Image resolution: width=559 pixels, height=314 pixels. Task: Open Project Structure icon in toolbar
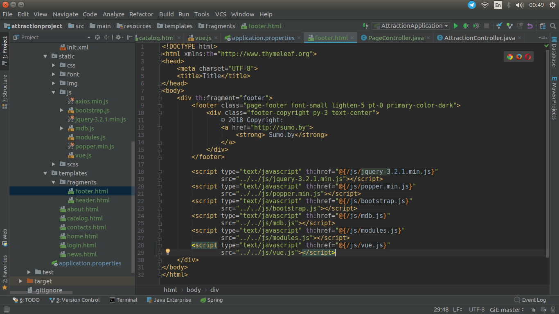(543, 26)
